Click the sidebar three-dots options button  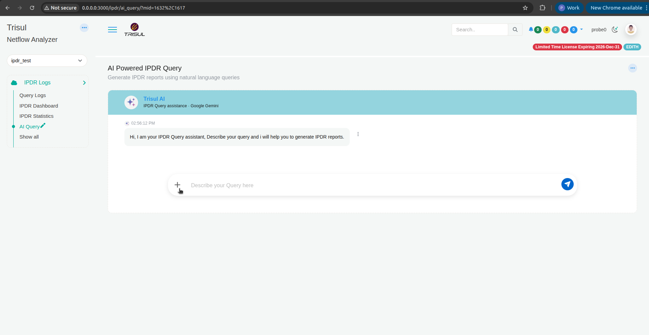coord(84,28)
